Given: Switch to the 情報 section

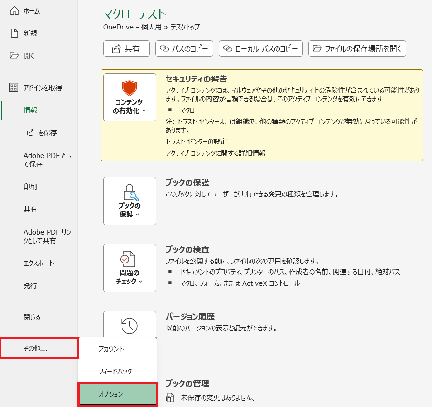Looking at the screenshot, I should 29,110.
